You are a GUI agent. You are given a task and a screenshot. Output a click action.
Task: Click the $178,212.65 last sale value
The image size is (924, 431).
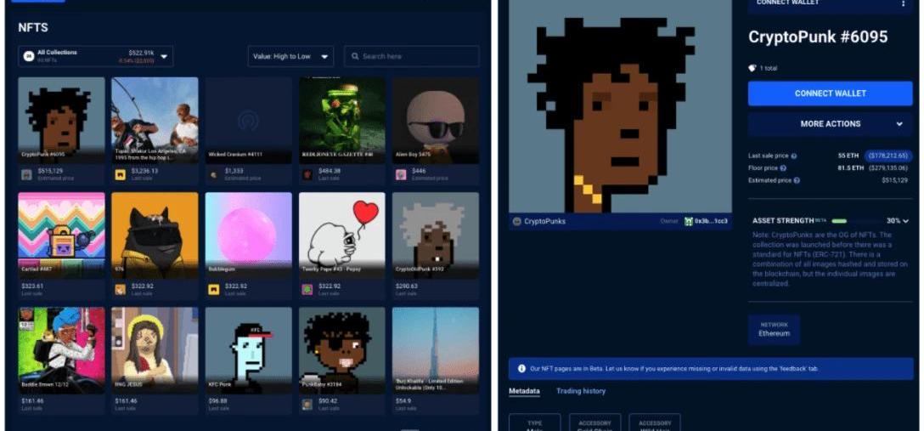888,156
